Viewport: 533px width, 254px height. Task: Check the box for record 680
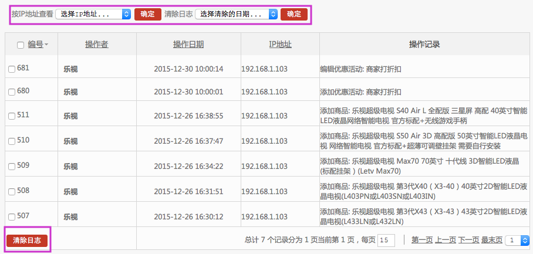pos(12,92)
